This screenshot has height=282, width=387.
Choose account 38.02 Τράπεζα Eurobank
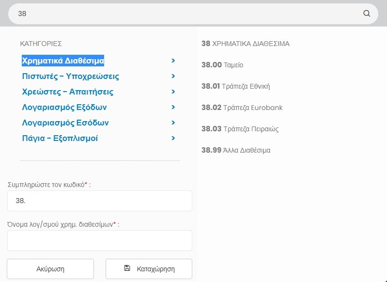point(242,108)
